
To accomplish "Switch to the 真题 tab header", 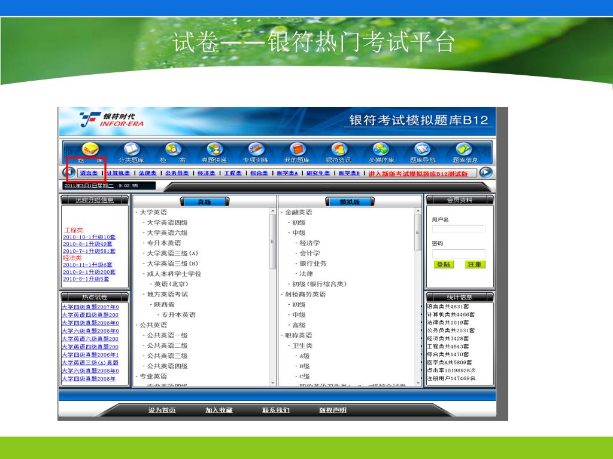I will (x=205, y=202).
